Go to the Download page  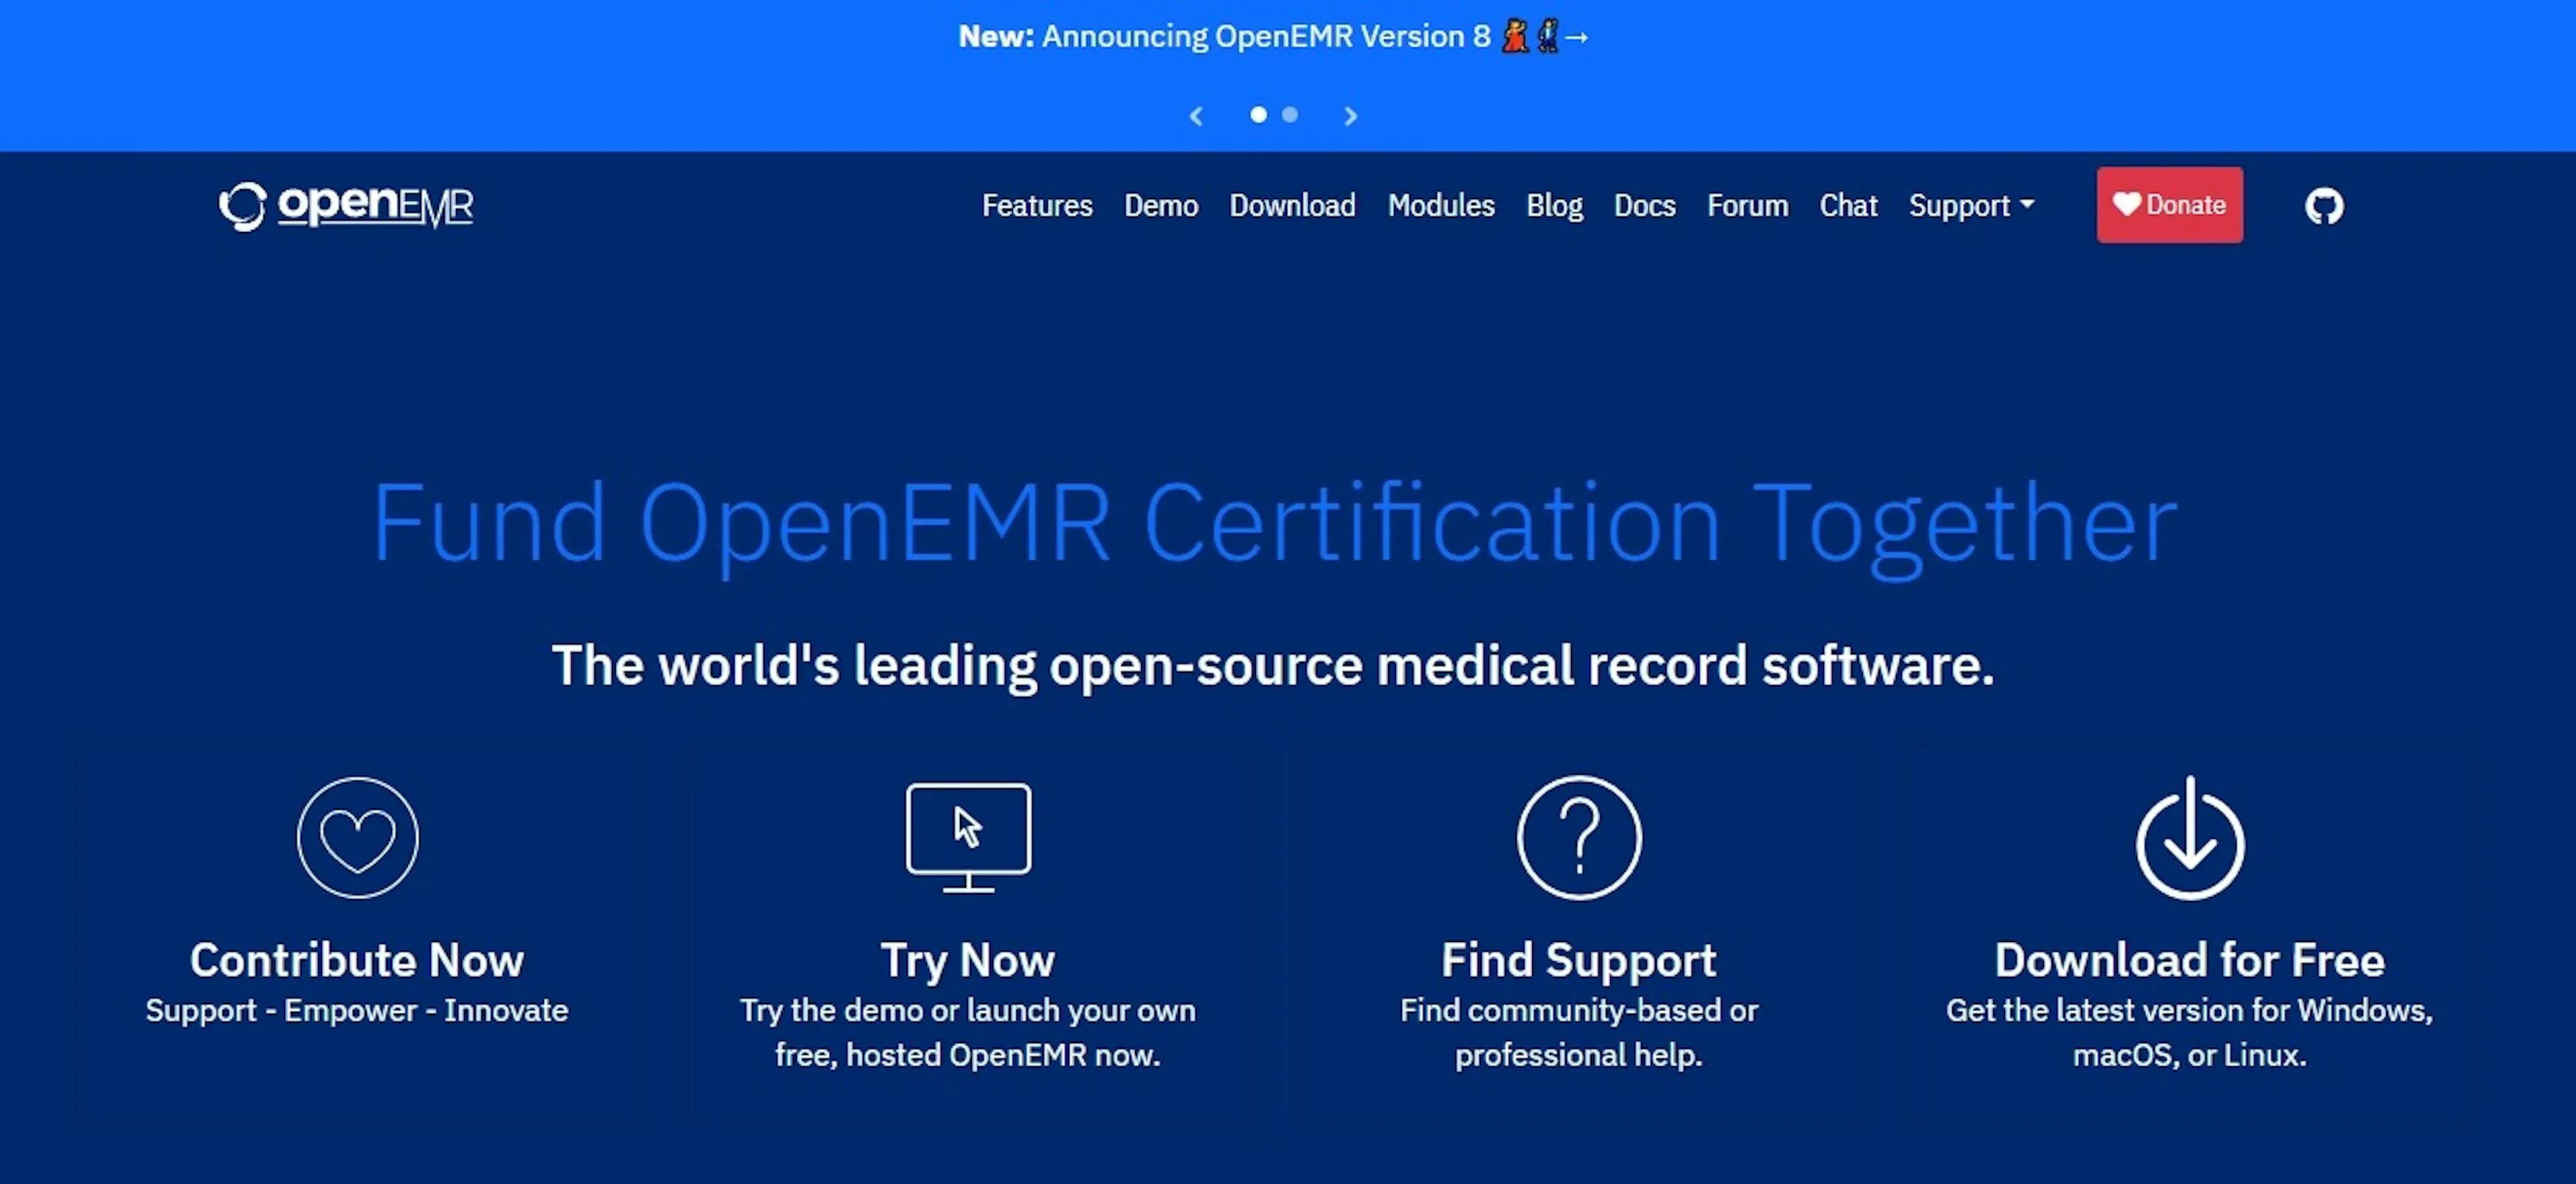(1292, 205)
